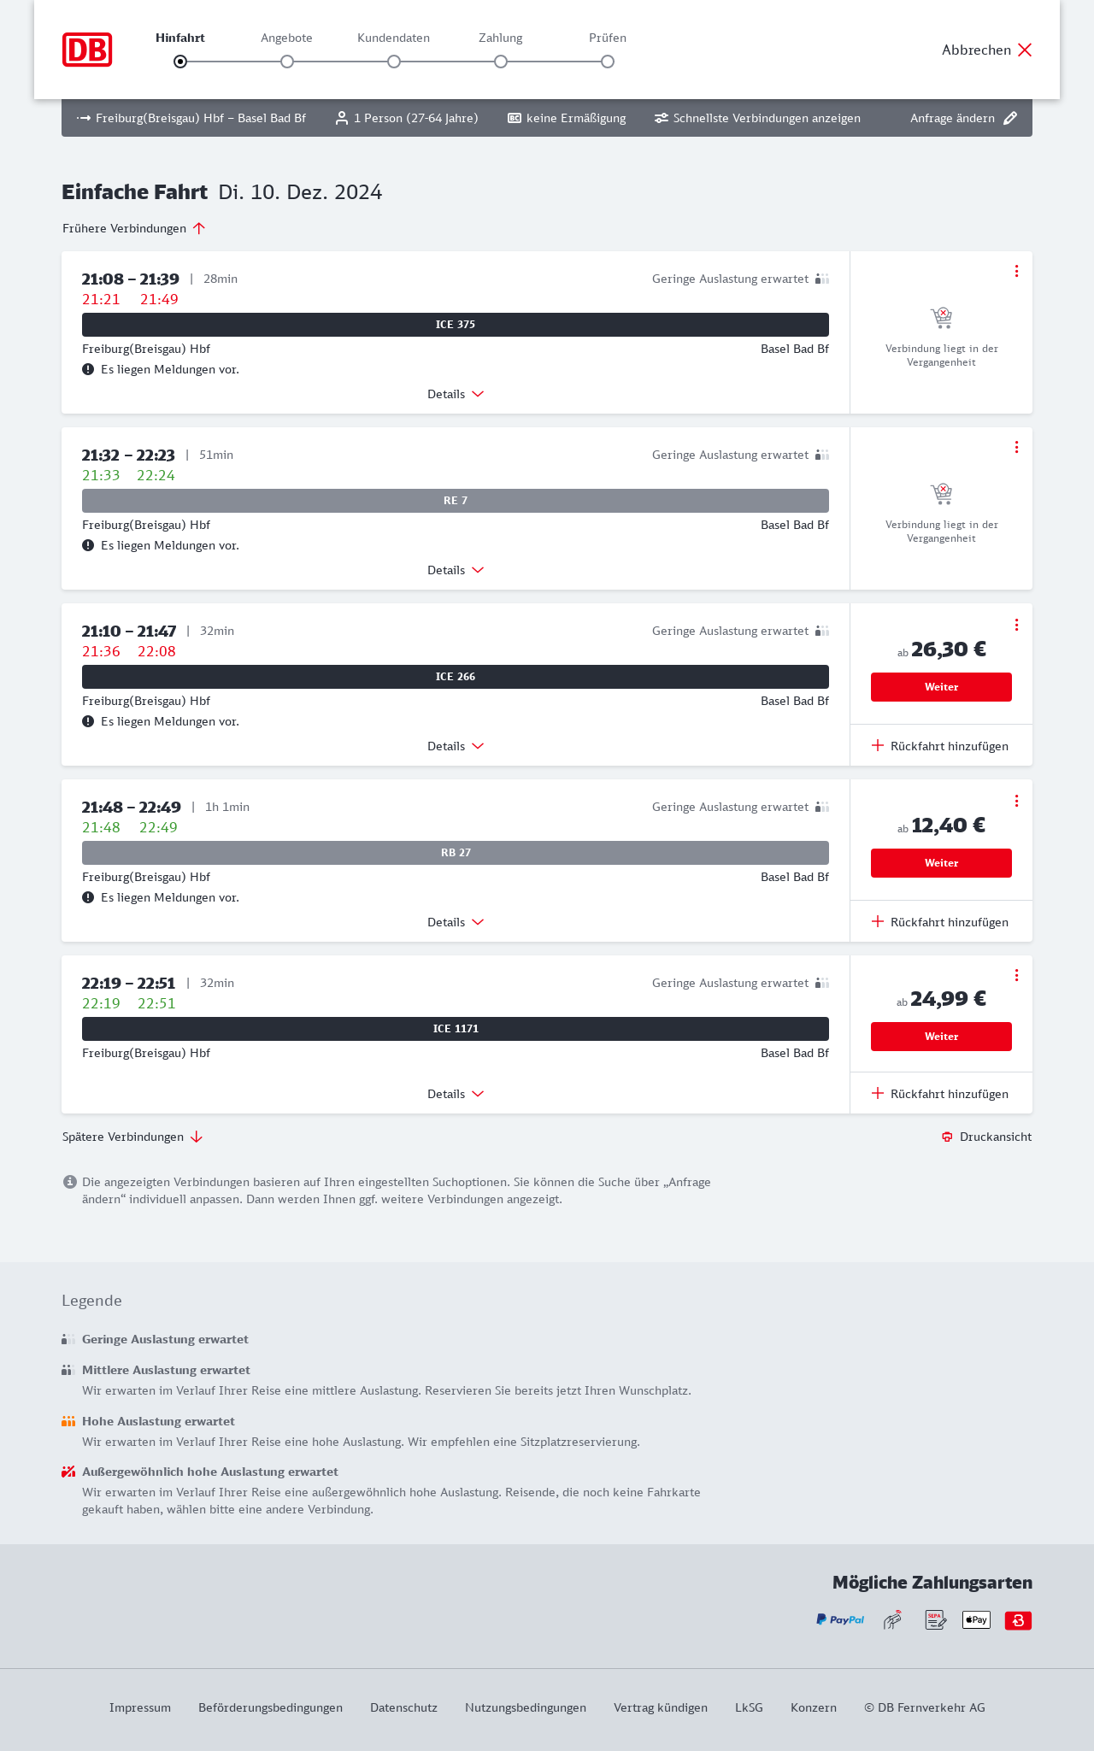Click the printer icon for Druckansicht
1094x1751 pixels.
click(947, 1137)
